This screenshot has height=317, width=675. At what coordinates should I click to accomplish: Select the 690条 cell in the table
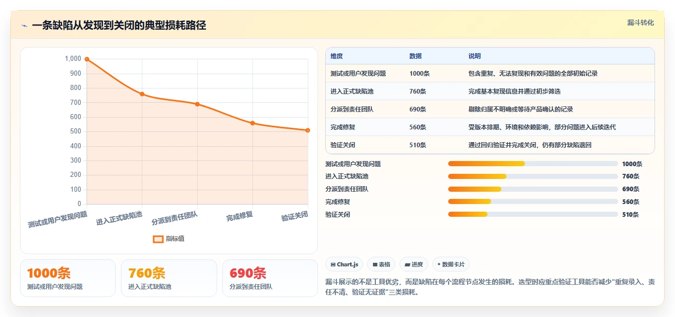[x=418, y=109]
